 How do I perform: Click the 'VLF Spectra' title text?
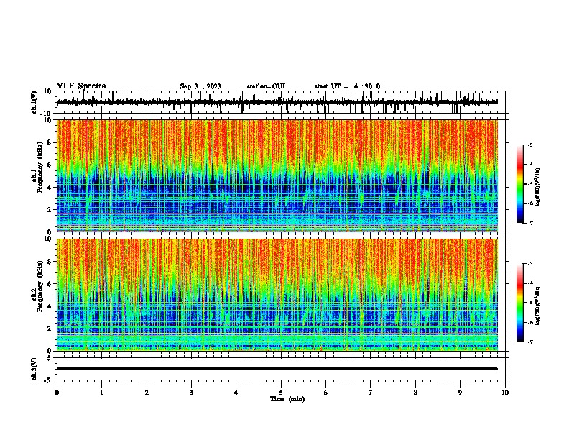coord(81,86)
